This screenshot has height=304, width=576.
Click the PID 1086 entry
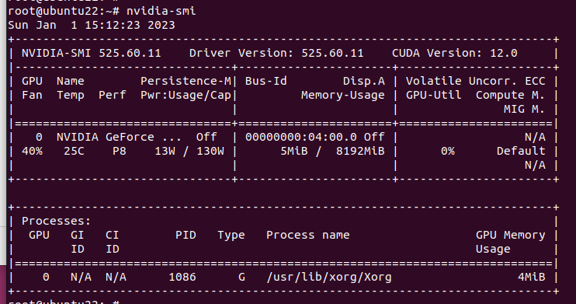click(182, 277)
